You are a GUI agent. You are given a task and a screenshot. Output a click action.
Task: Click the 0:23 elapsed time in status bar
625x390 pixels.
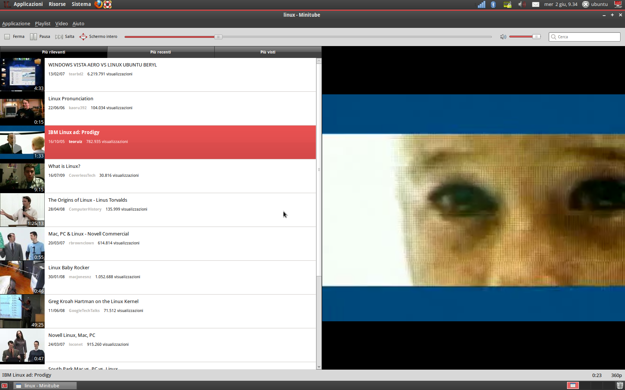tap(597, 375)
